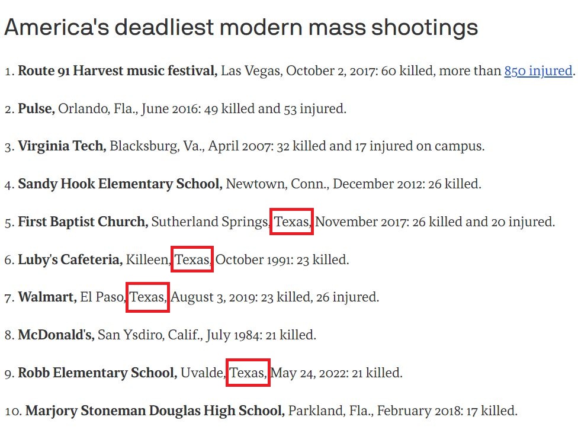Click the bold "Route 91 Harvest music festival" text
The width and height of the screenshot is (578, 433).
tap(118, 72)
